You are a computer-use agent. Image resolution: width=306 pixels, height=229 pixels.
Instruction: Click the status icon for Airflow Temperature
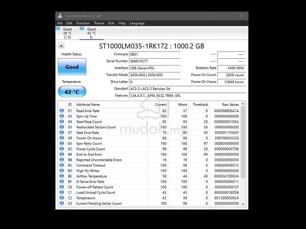coord(62,176)
